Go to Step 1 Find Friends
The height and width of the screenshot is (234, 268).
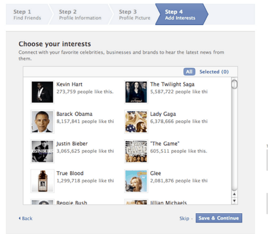click(x=27, y=14)
